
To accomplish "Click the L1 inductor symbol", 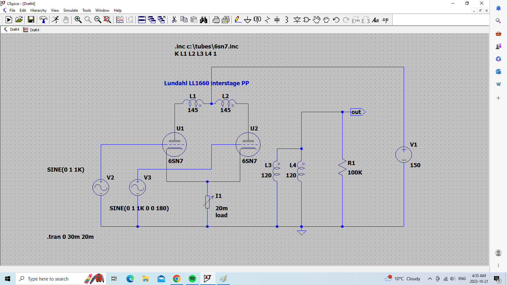I will click(x=193, y=103).
